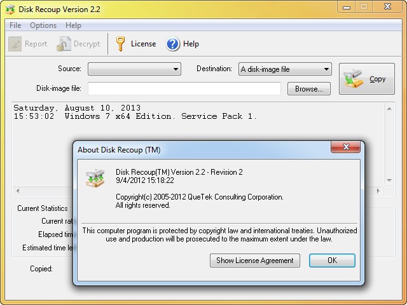This screenshot has height=305, width=407.
Task: Click the log horizontal scroll right arrow
Action: coord(378,191)
